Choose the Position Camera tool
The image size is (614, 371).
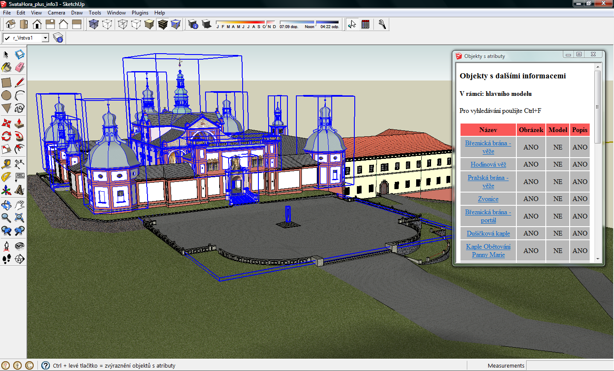coord(6,246)
